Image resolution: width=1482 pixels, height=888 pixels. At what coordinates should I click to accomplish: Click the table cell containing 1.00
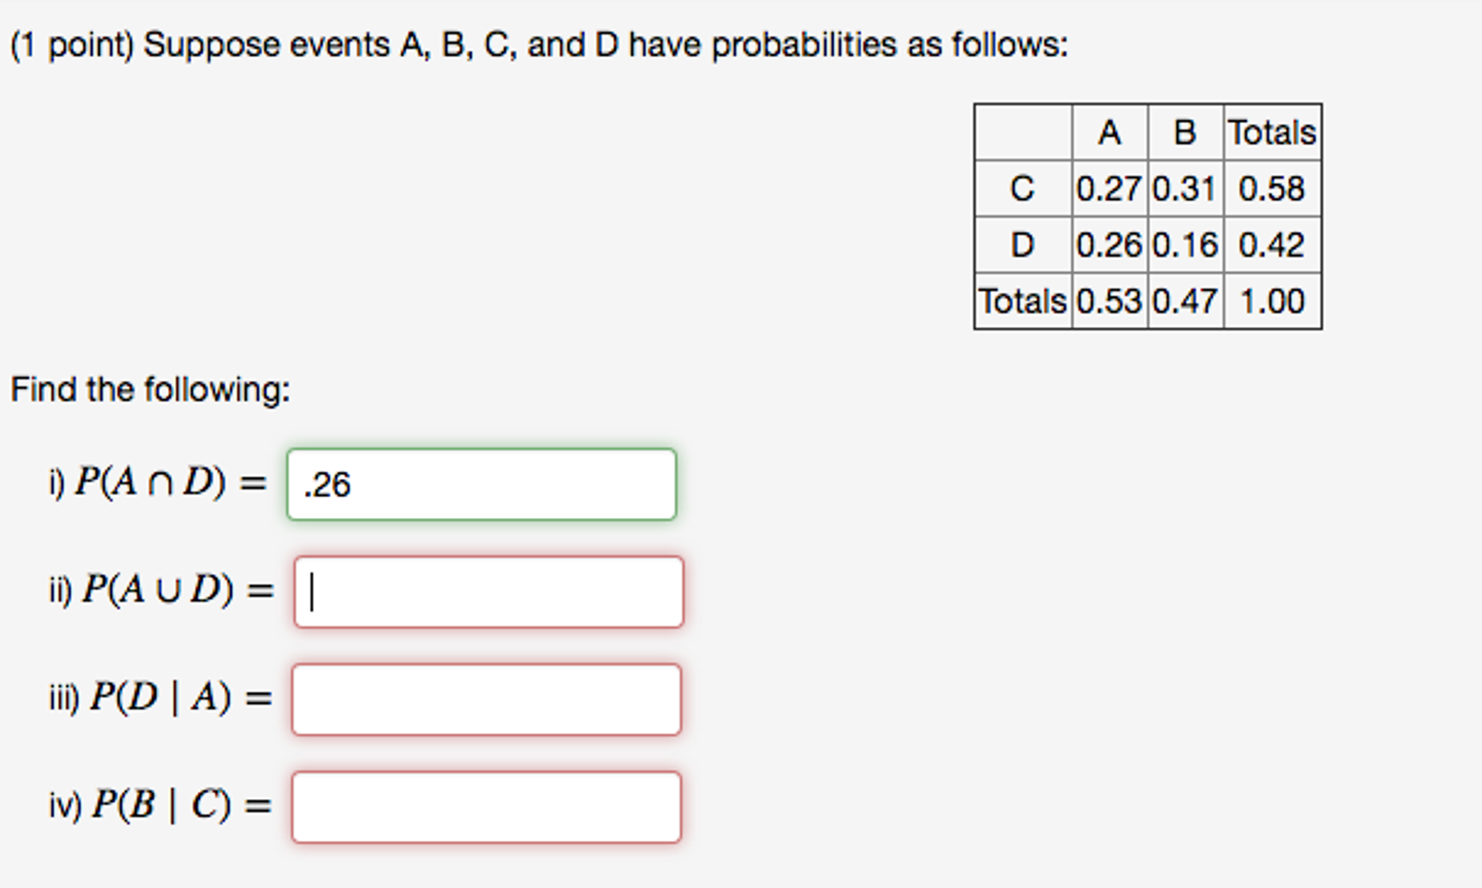[1273, 301]
